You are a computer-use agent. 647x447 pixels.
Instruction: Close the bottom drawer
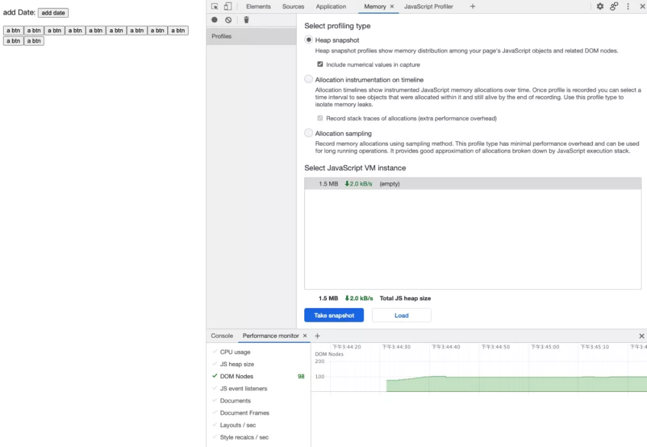(x=642, y=336)
